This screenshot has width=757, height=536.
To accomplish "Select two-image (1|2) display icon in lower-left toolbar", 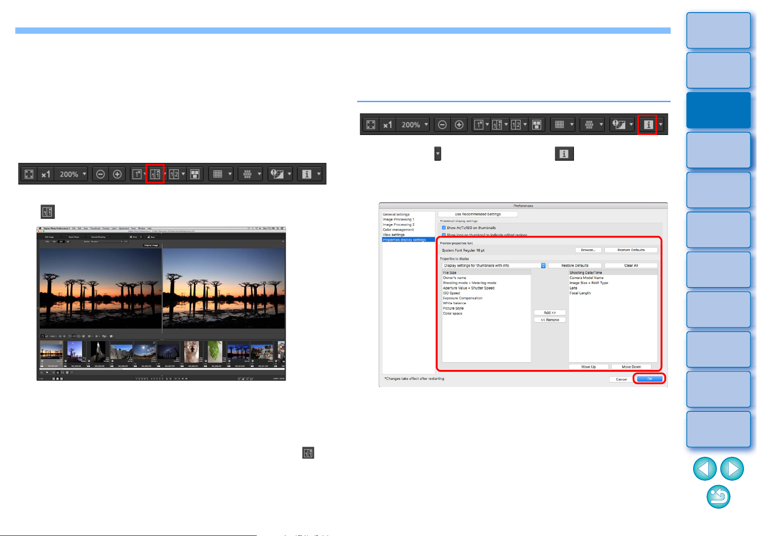I will [174, 174].
